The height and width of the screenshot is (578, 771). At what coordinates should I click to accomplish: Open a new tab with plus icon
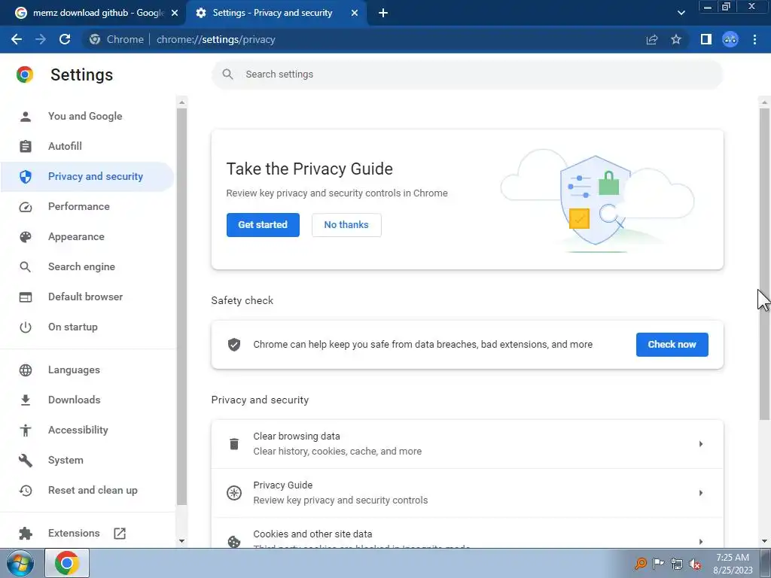pyautogui.click(x=383, y=13)
